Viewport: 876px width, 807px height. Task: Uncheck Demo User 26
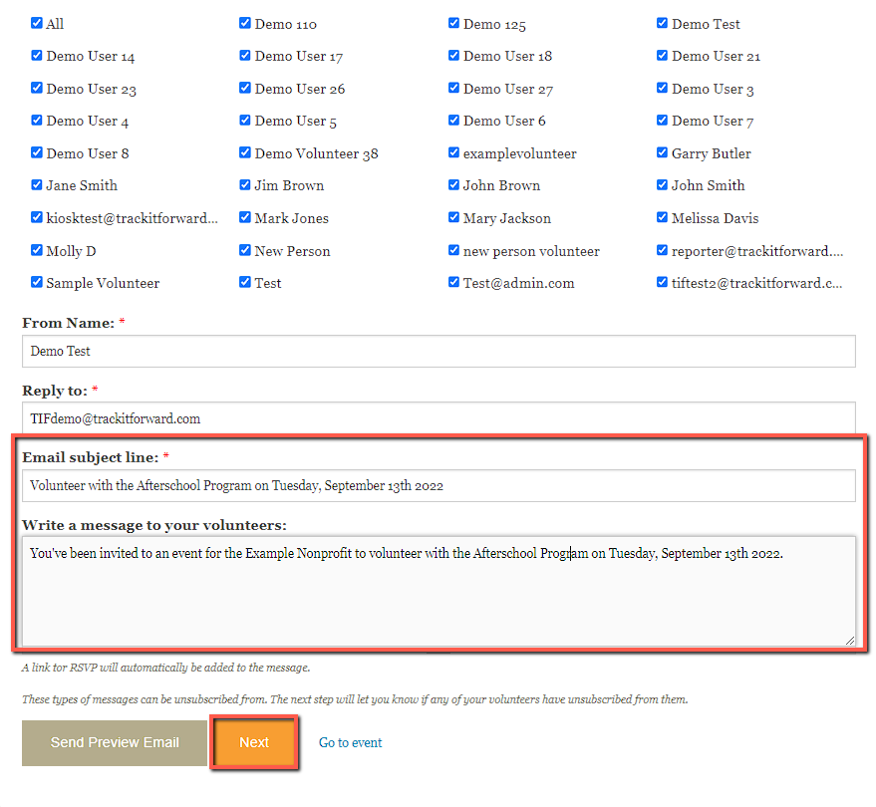tap(245, 88)
